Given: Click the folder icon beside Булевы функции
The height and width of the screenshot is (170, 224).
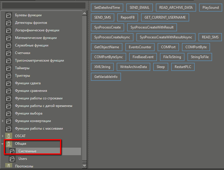Looking at the screenshot, I should 8,15.
